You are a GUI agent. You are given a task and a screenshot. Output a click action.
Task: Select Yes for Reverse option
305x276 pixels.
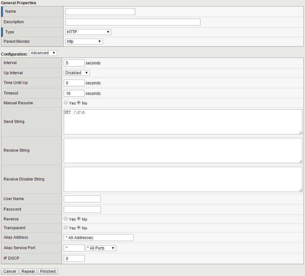click(66, 219)
